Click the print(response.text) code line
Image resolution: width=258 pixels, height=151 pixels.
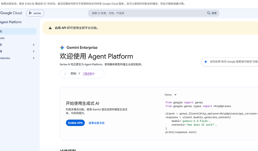tap(181, 132)
